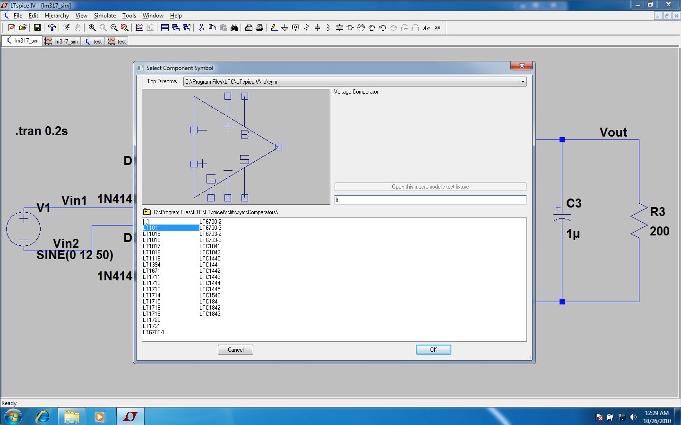Click the Cascade Windows toolbar icon
The height and width of the screenshot is (425, 681).
tap(176, 28)
